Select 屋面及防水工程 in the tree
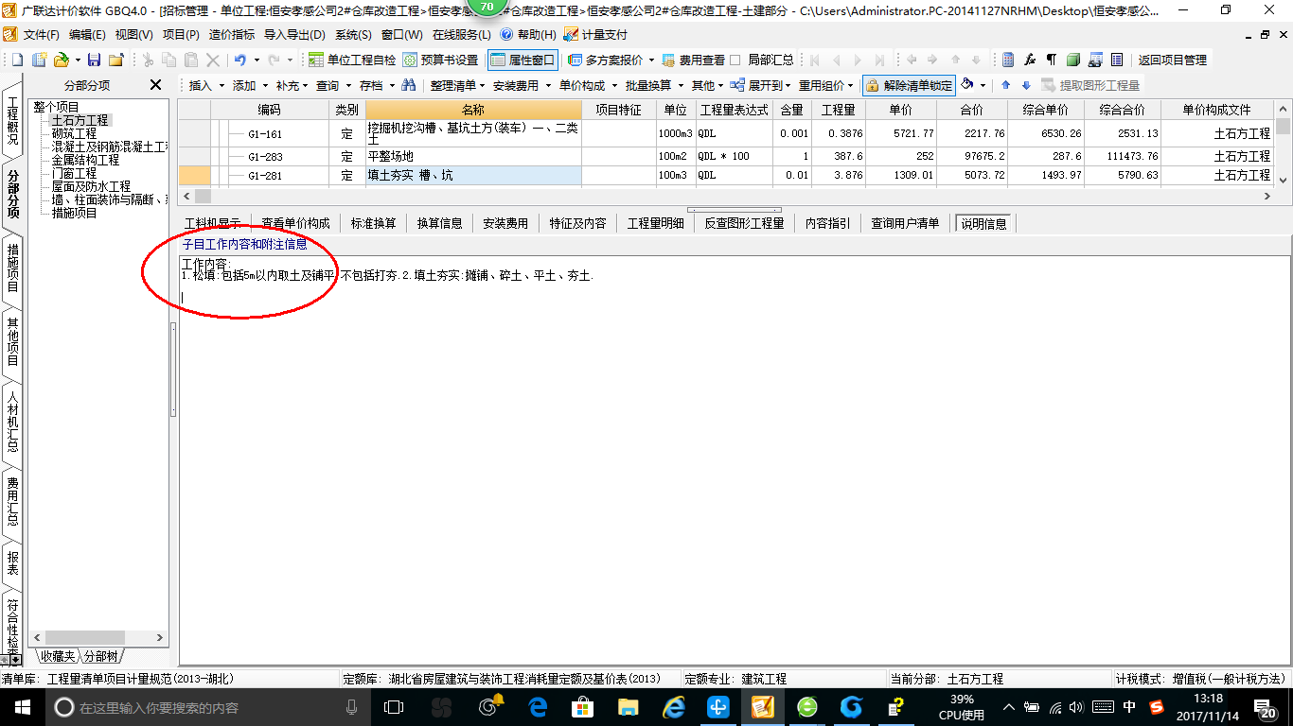This screenshot has height=726, width=1293. tap(91, 186)
